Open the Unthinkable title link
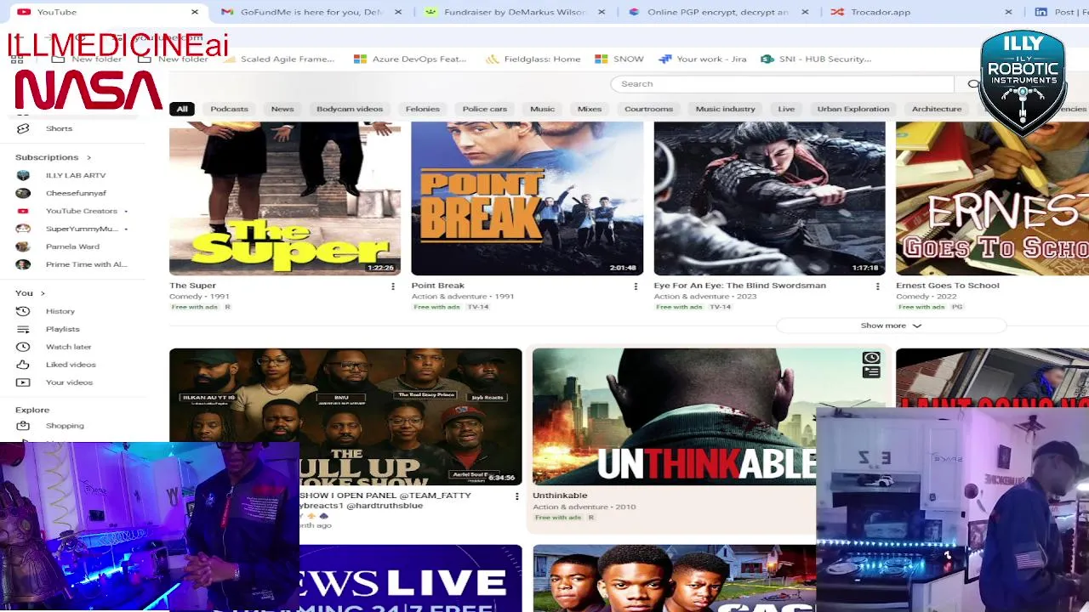The width and height of the screenshot is (1089, 612). pos(560,496)
